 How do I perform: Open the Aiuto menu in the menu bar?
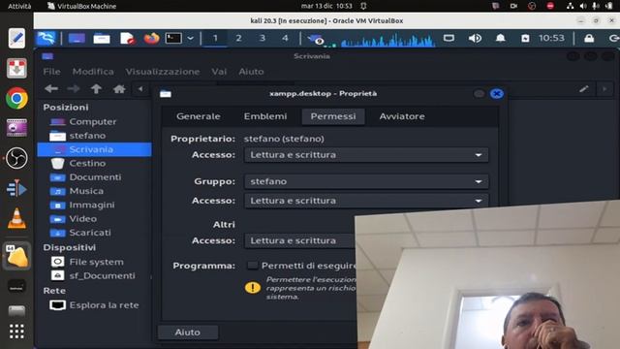click(251, 72)
